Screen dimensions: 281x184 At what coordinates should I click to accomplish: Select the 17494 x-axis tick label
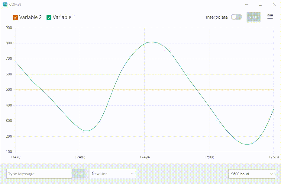pos(144,157)
